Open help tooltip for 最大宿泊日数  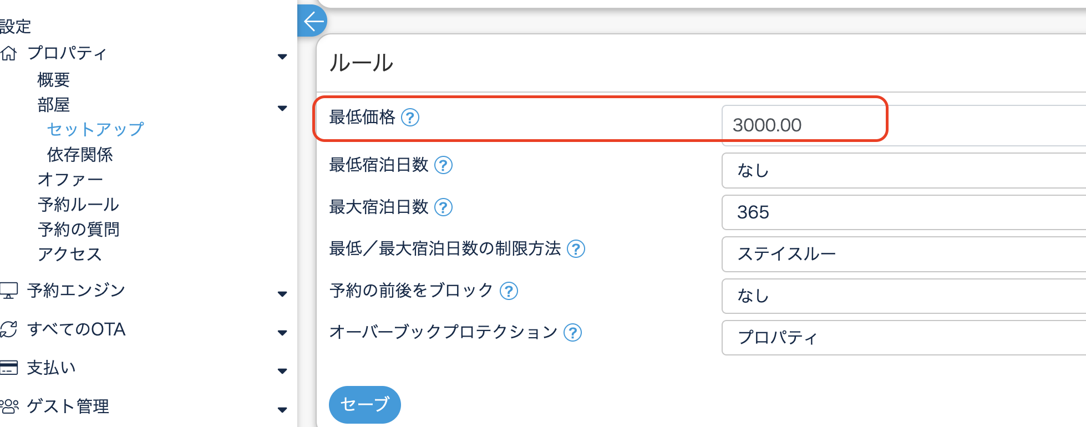[x=443, y=207]
